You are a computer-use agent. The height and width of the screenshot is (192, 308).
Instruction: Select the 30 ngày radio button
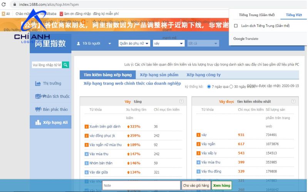tap(231, 87)
